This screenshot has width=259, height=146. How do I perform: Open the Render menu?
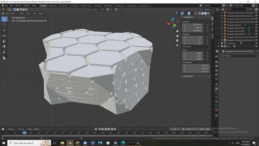click(x=18, y=6)
